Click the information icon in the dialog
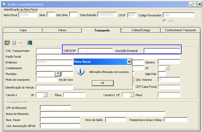 pos(81,72)
